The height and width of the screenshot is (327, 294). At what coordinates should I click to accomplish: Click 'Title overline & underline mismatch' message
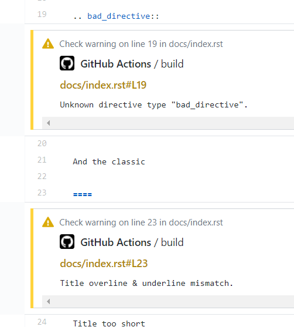tap(146, 283)
